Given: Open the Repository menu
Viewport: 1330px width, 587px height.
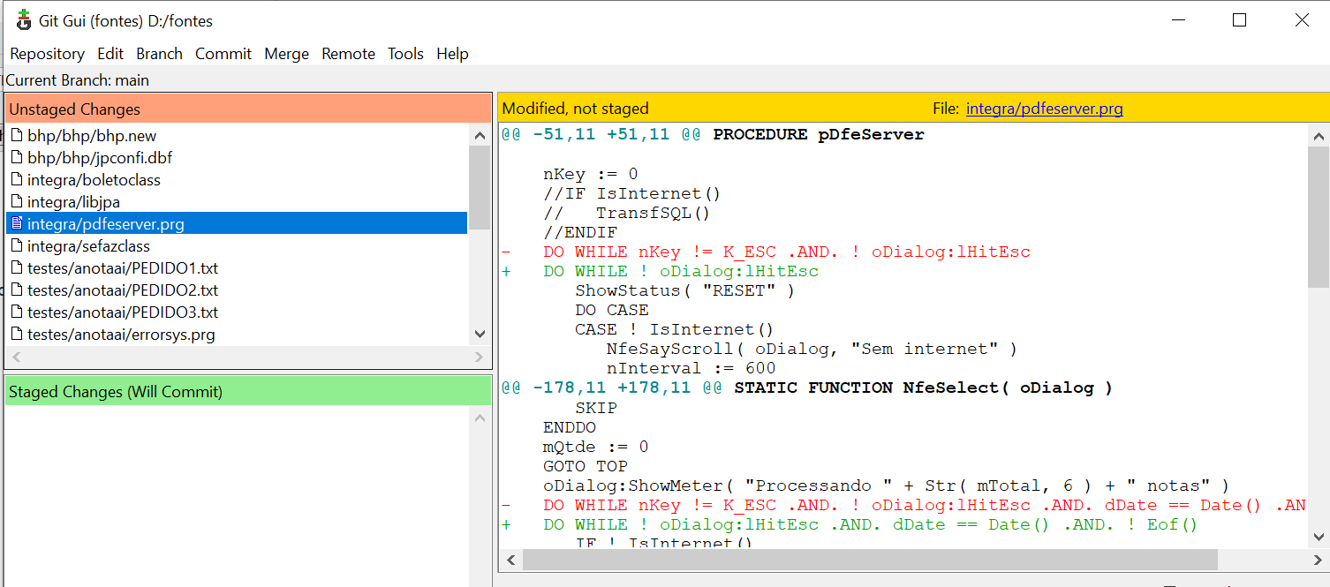Looking at the screenshot, I should 47,54.
